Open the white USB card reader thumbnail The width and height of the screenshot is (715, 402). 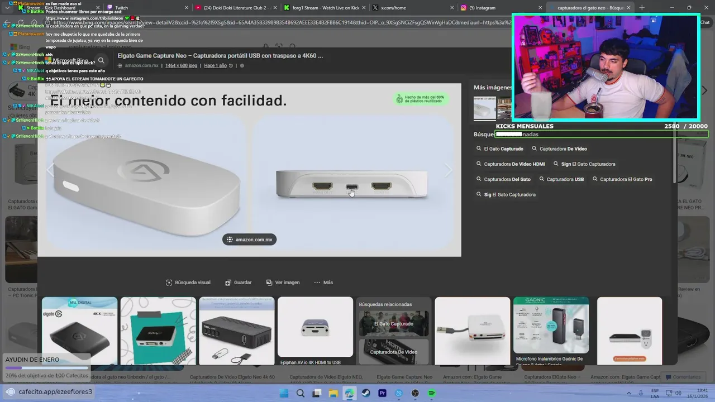pyautogui.click(x=473, y=331)
